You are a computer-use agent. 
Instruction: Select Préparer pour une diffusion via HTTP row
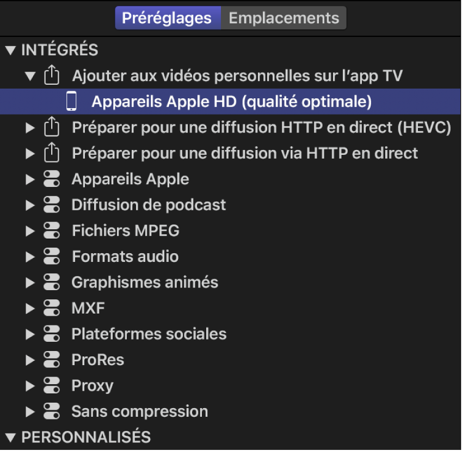click(x=245, y=153)
